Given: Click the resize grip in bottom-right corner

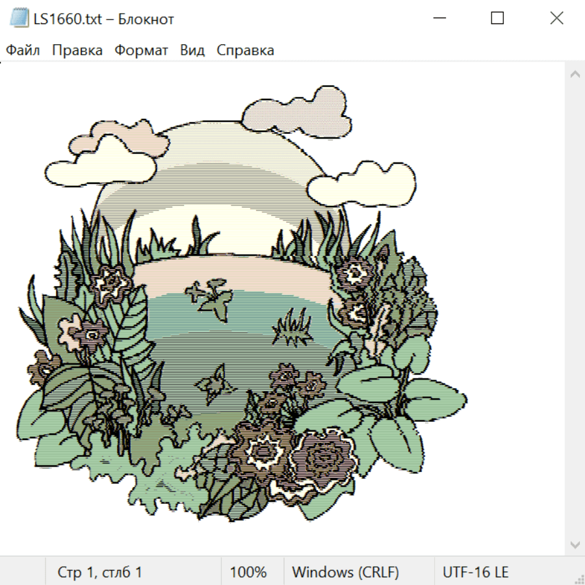Looking at the screenshot, I should (x=579, y=579).
